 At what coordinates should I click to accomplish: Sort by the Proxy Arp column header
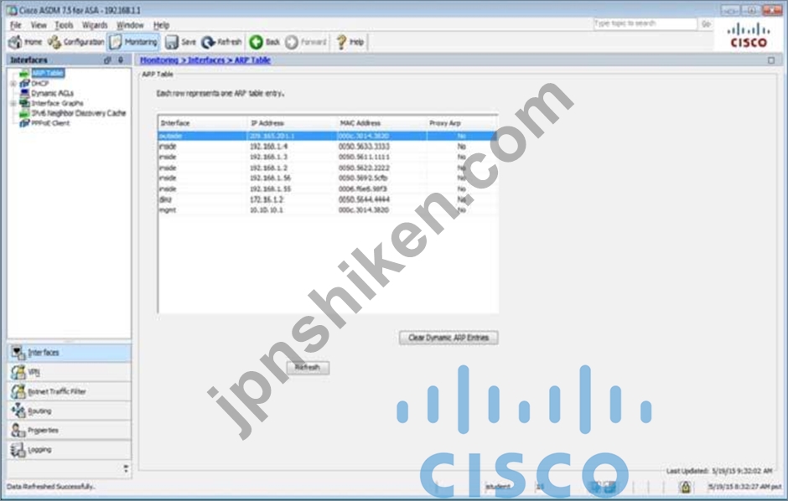coord(462,123)
